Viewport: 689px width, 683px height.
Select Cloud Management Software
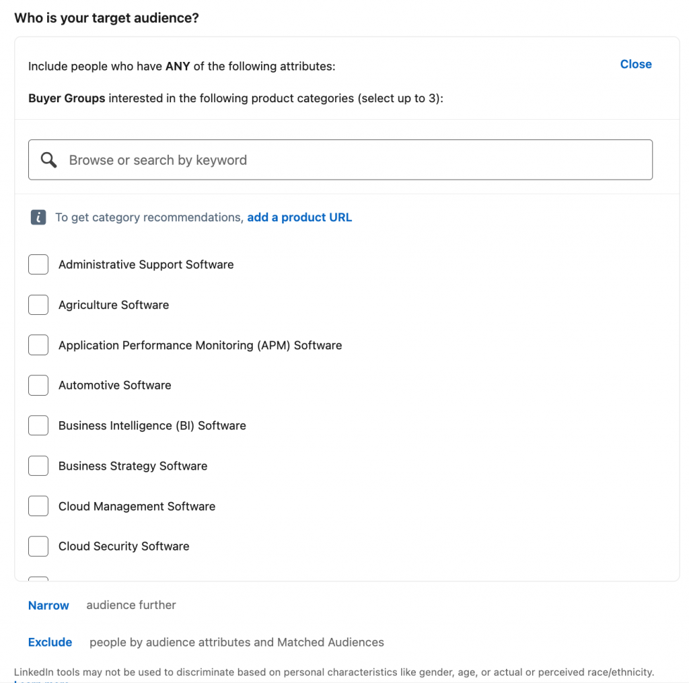point(38,506)
